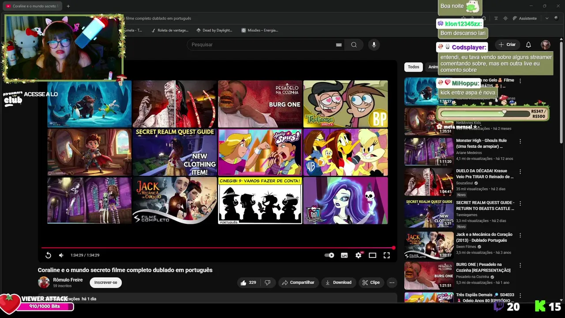Click the Compartilhar share button
The width and height of the screenshot is (565, 318).
298,283
